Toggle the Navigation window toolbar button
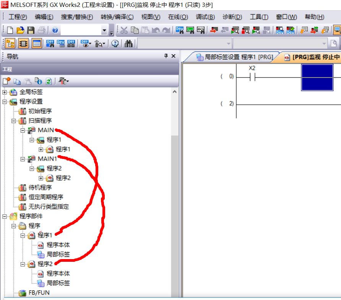The width and height of the screenshot is (341, 300). point(10,44)
